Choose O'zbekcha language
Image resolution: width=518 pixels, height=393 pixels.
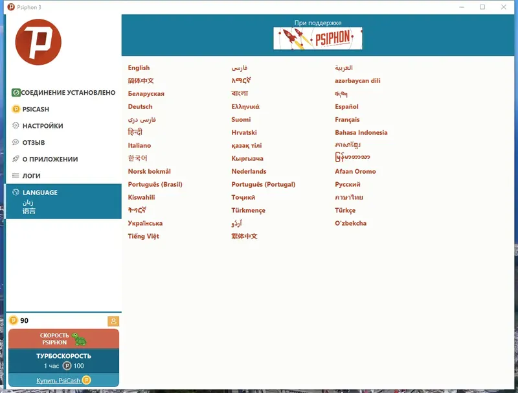350,223
